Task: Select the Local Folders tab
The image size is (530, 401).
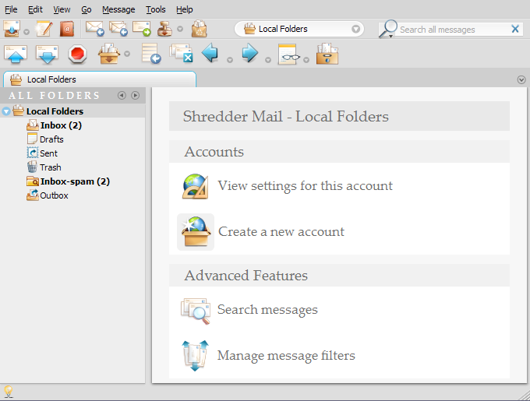Action: coord(100,79)
